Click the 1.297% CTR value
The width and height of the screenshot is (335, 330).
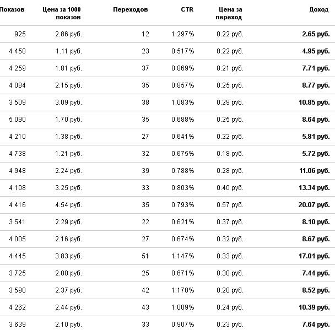click(182, 34)
